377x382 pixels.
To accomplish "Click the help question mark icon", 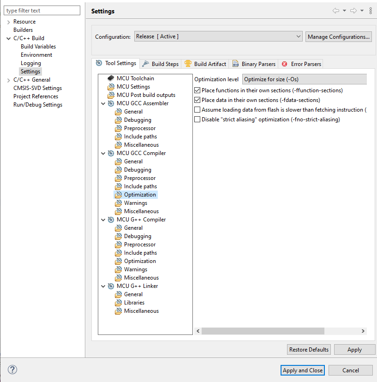I will tap(12, 370).
